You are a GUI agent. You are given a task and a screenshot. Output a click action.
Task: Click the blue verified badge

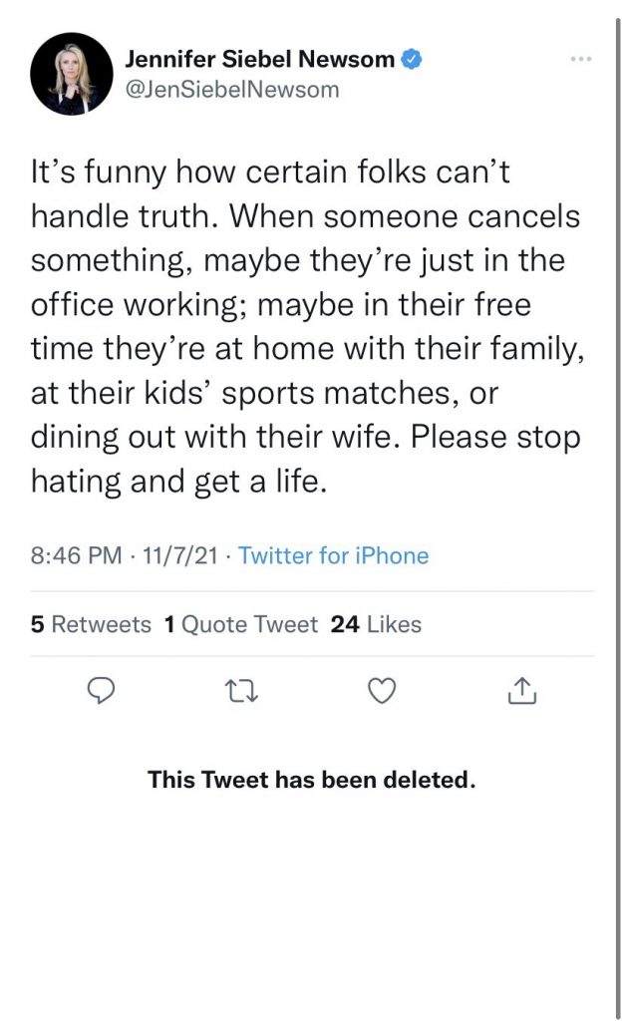(x=411, y=59)
